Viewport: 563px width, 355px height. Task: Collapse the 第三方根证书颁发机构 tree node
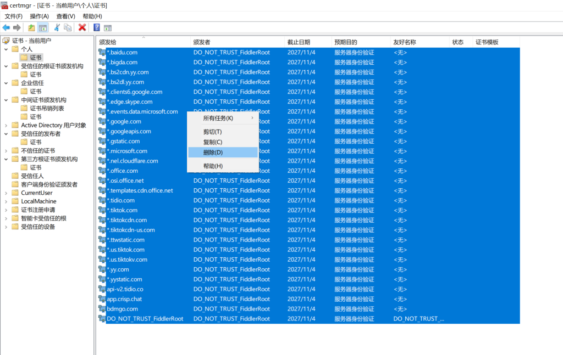[x=6, y=159]
